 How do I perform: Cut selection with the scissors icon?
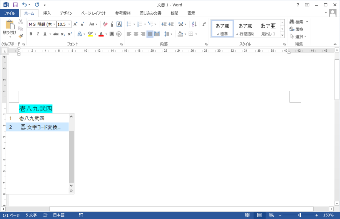pos(21,22)
